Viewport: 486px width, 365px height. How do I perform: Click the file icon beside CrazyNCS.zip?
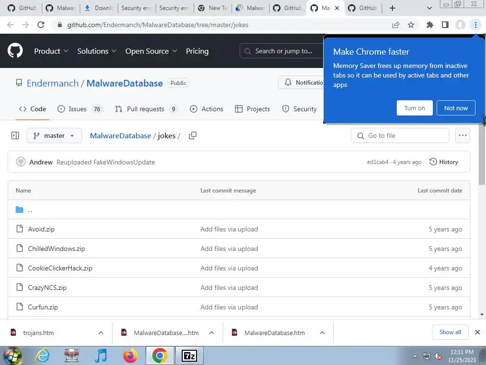coord(19,288)
